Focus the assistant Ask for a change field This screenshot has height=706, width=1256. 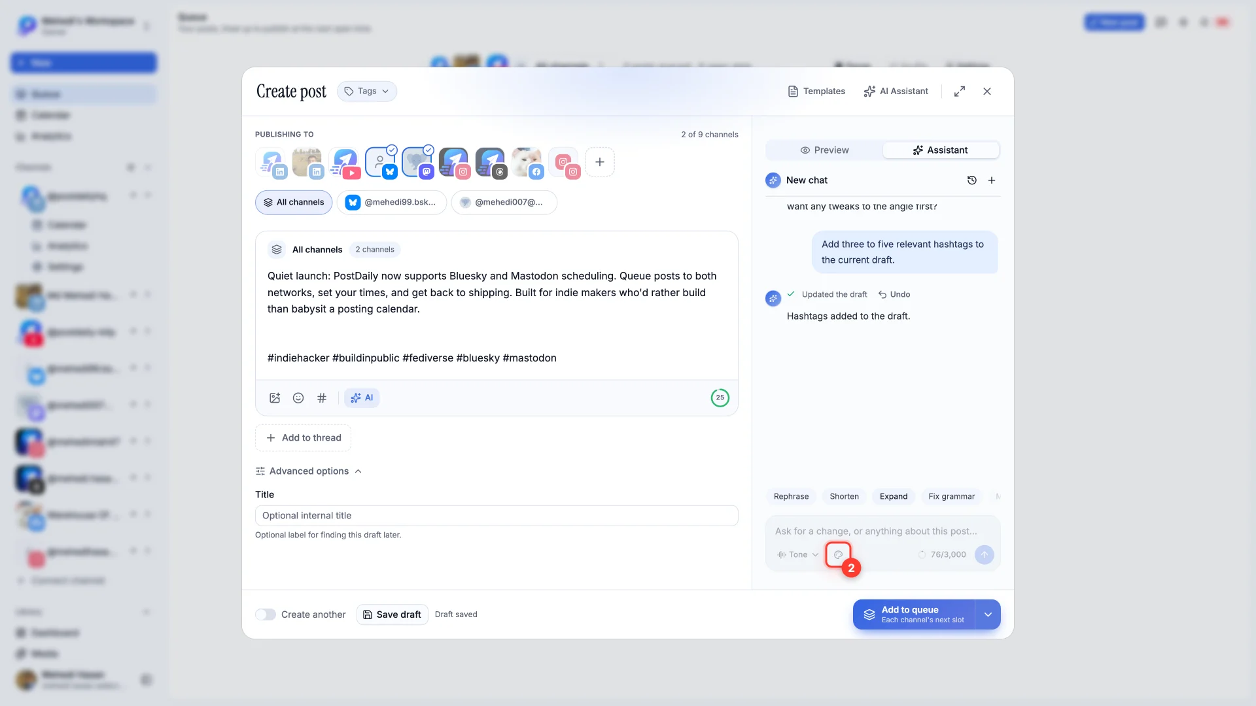point(882,531)
